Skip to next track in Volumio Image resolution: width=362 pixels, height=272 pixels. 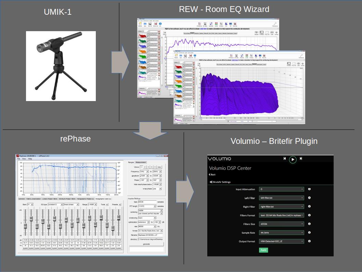point(301,159)
